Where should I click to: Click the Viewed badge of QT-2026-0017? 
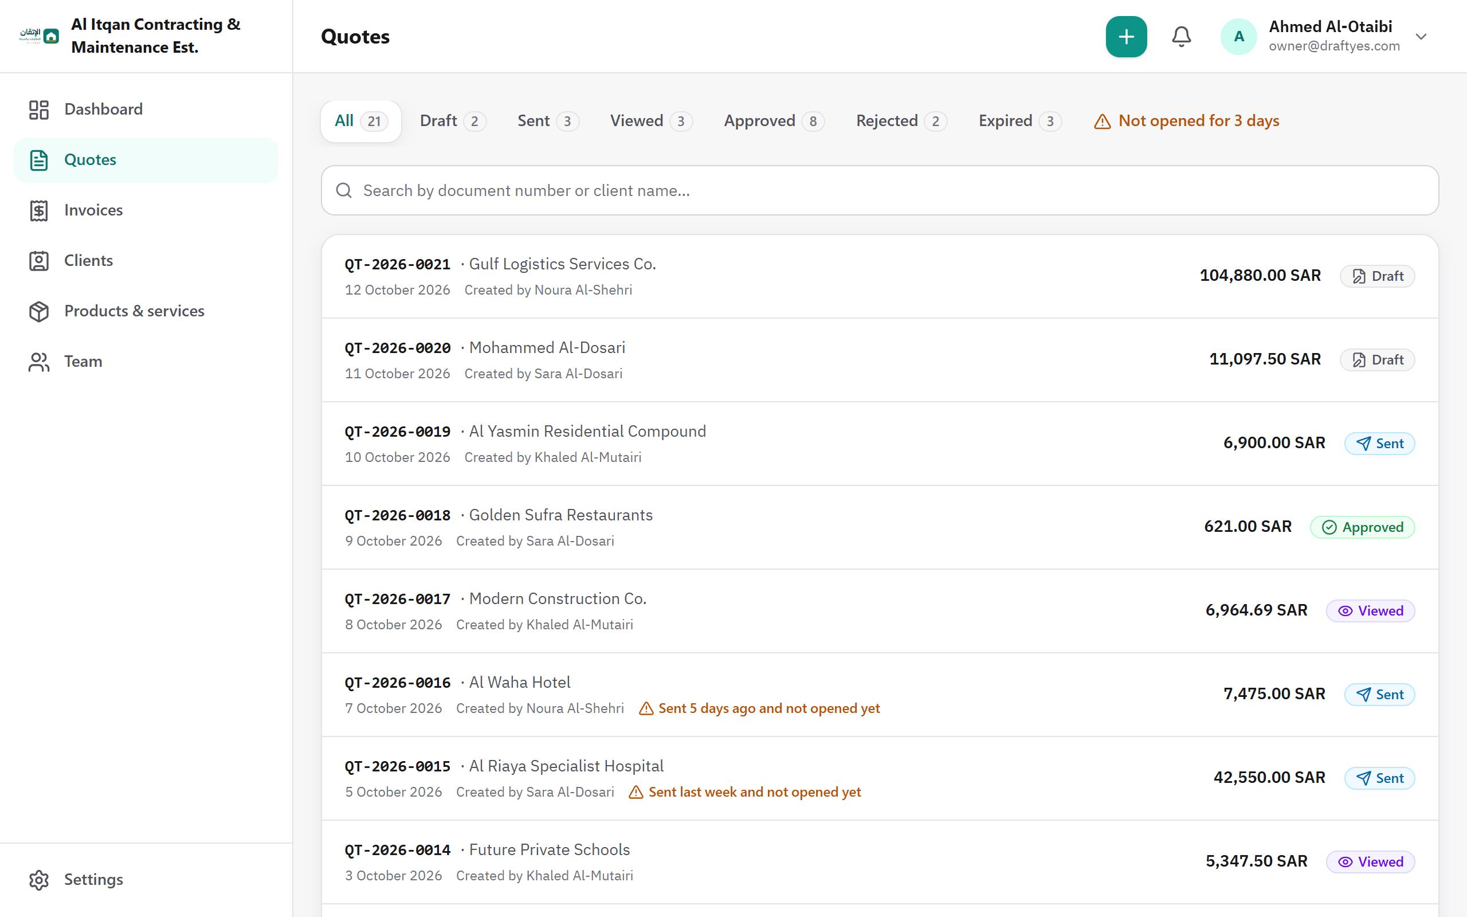[1371, 611]
